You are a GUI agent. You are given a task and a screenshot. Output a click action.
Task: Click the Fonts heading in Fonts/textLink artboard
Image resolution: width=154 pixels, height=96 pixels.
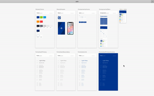(x=80, y=56)
